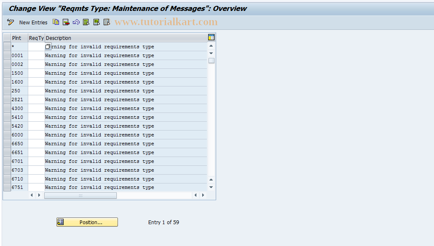Click the Select Block icon
The width and height of the screenshot is (434, 246).
(x=96, y=22)
